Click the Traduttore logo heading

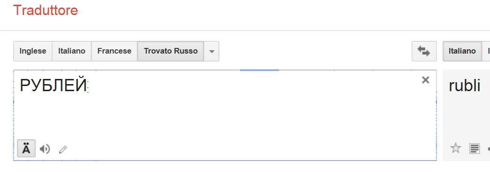click(45, 10)
